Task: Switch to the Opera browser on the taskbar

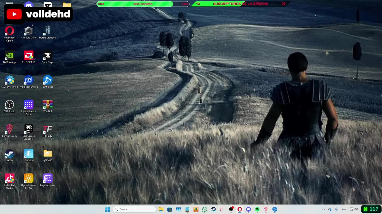Action: (x=240, y=209)
